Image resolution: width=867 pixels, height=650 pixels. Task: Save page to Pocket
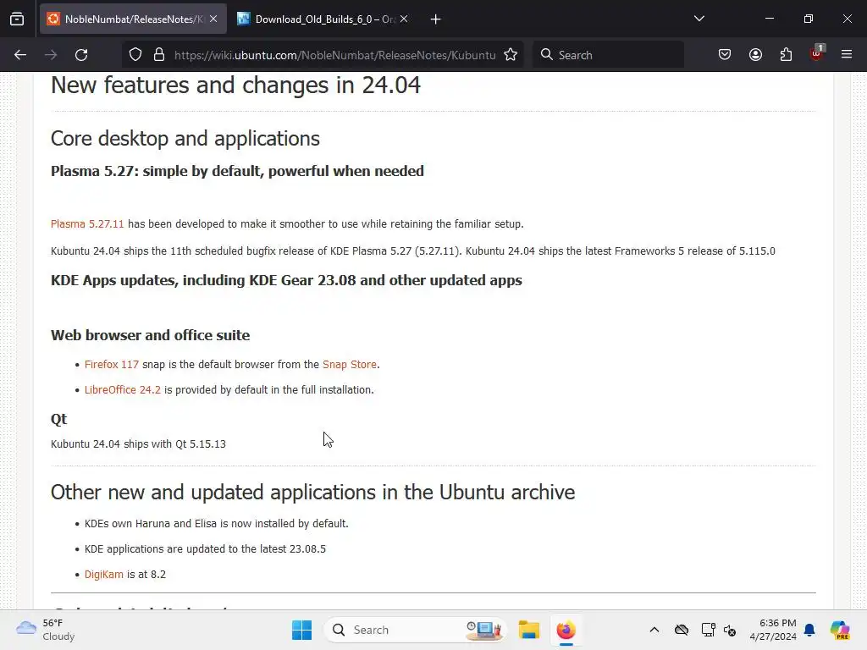coord(725,55)
